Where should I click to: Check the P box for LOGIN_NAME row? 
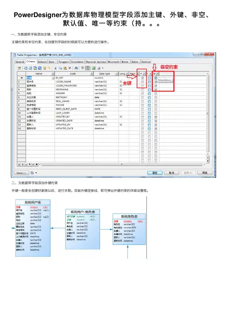coord(143,82)
